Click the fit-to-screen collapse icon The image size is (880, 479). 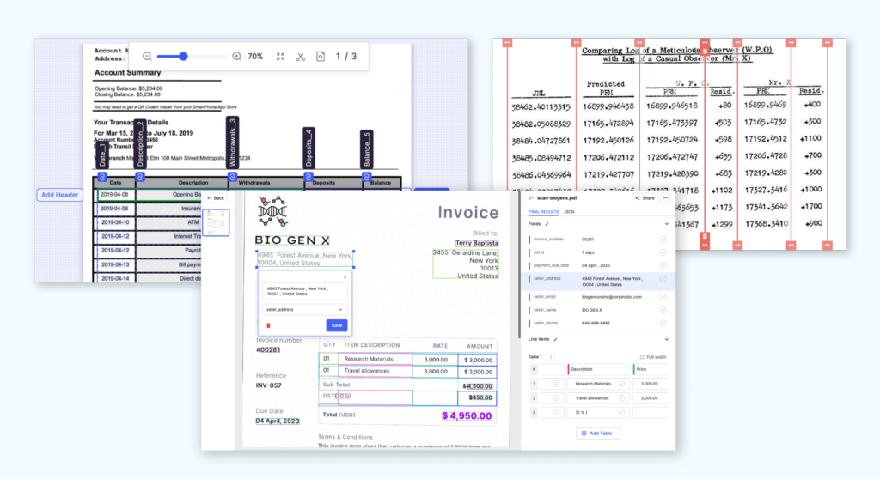[x=280, y=57]
